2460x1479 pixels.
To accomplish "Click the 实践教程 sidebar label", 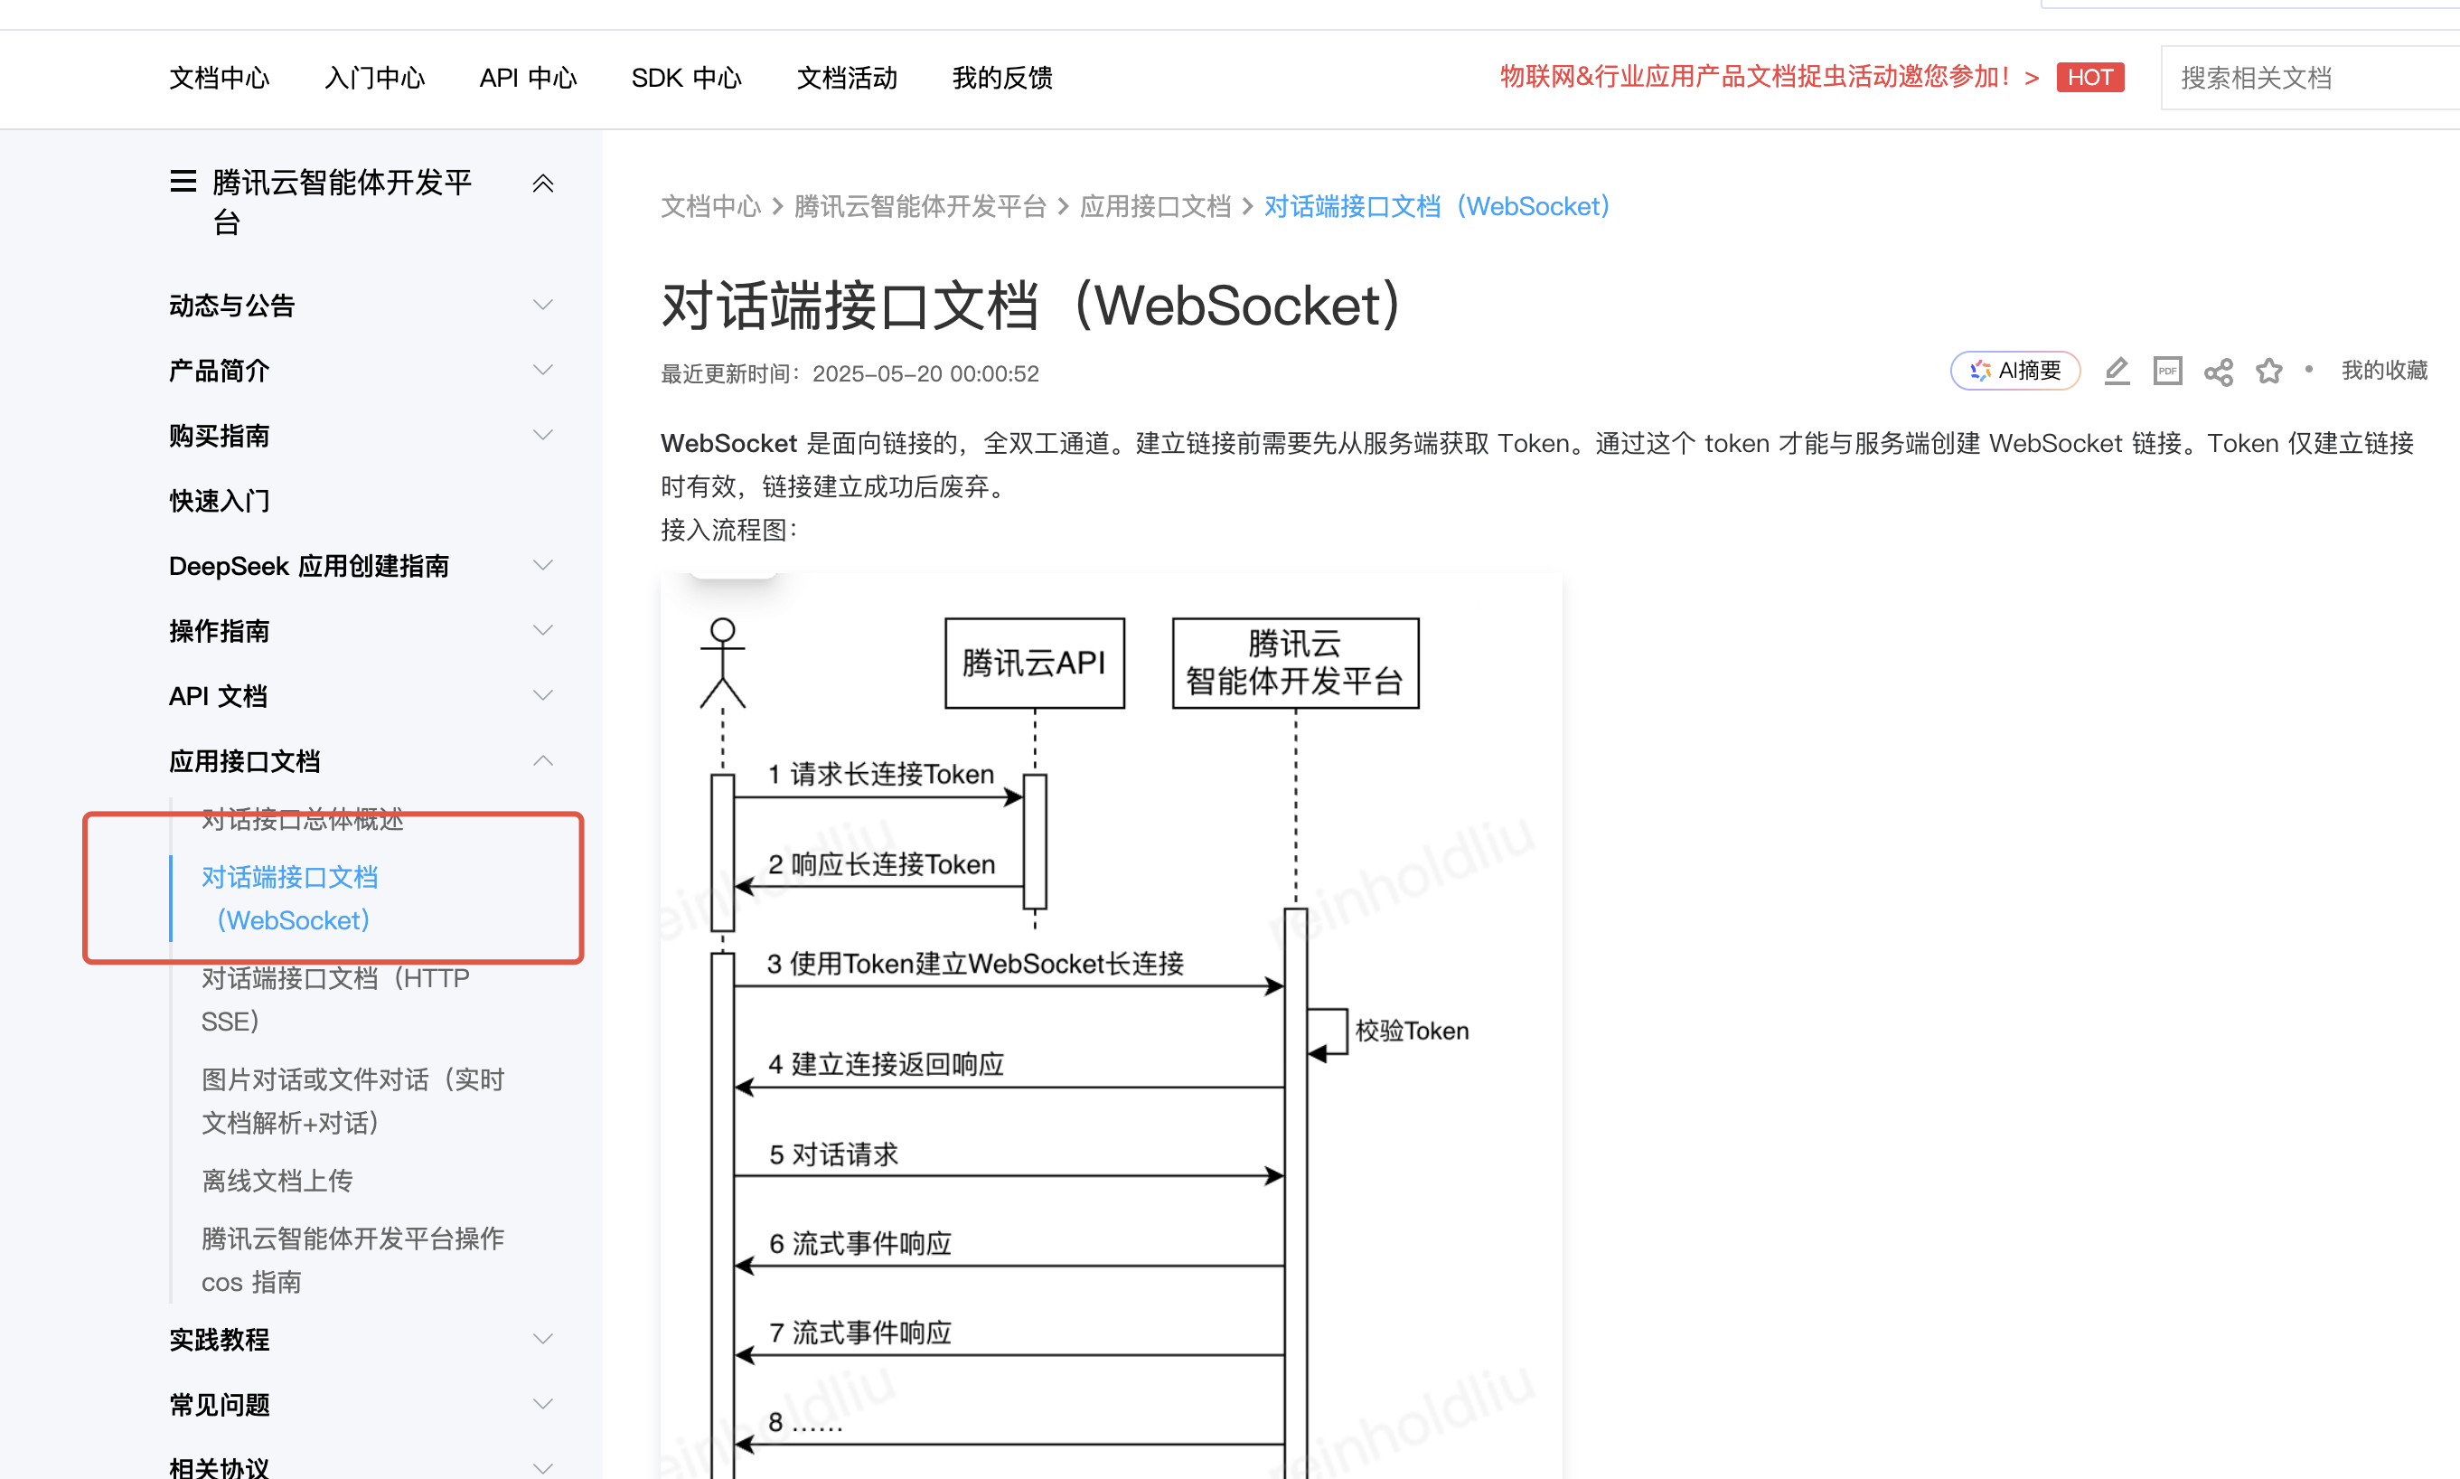I will 220,1339.
